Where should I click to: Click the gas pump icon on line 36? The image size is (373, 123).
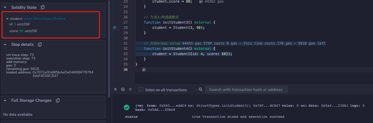[144, 70]
